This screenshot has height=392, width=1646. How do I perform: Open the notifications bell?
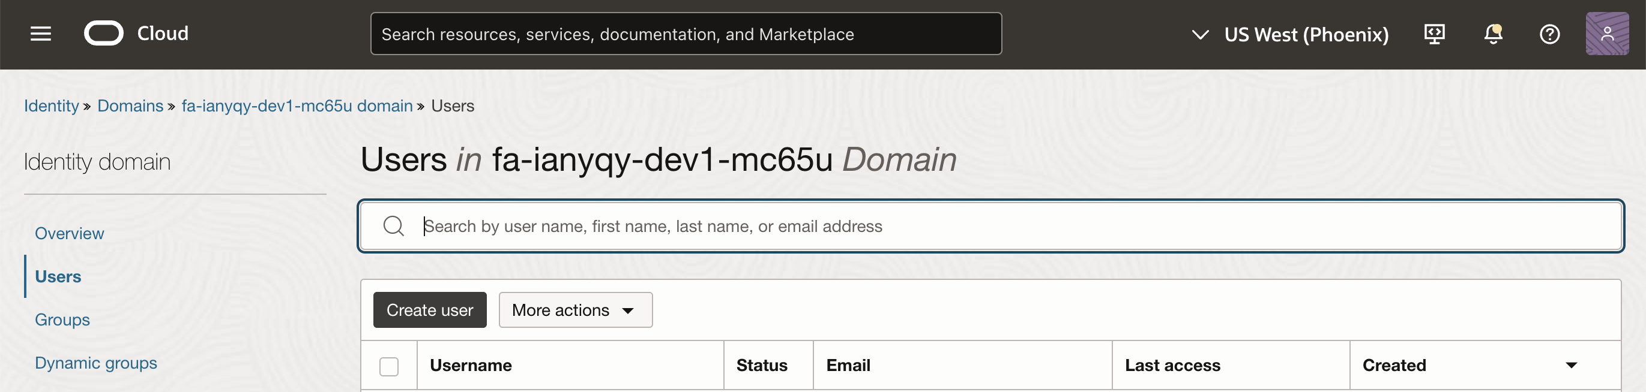1492,34
